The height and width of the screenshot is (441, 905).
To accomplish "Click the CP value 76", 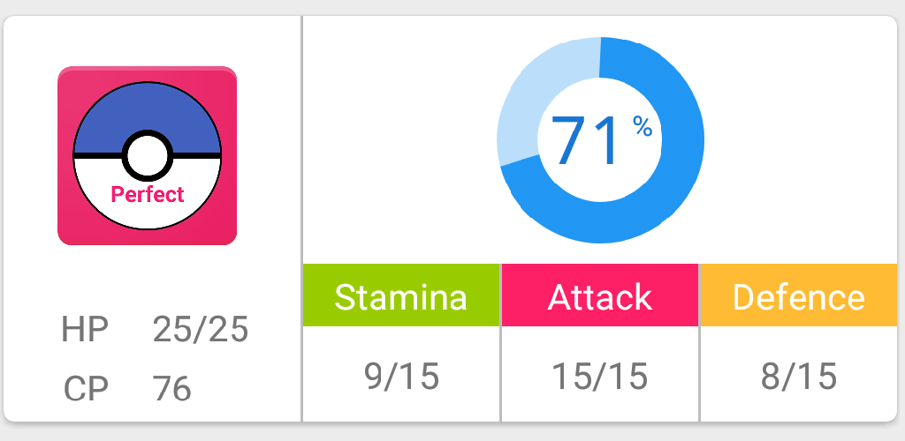I will 171,388.
